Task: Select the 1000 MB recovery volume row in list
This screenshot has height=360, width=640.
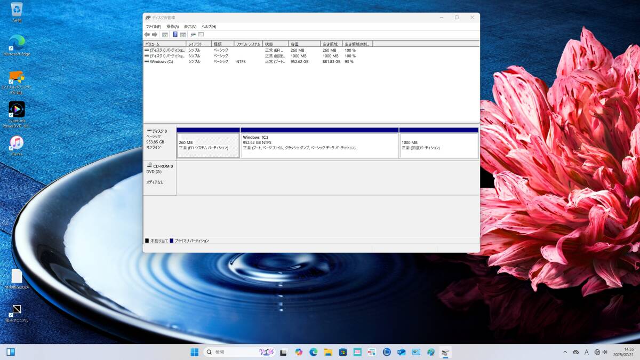Action: 258,55
